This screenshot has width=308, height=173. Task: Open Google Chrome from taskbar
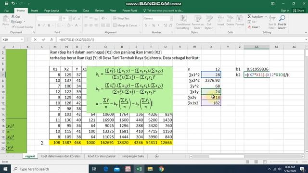161,169
